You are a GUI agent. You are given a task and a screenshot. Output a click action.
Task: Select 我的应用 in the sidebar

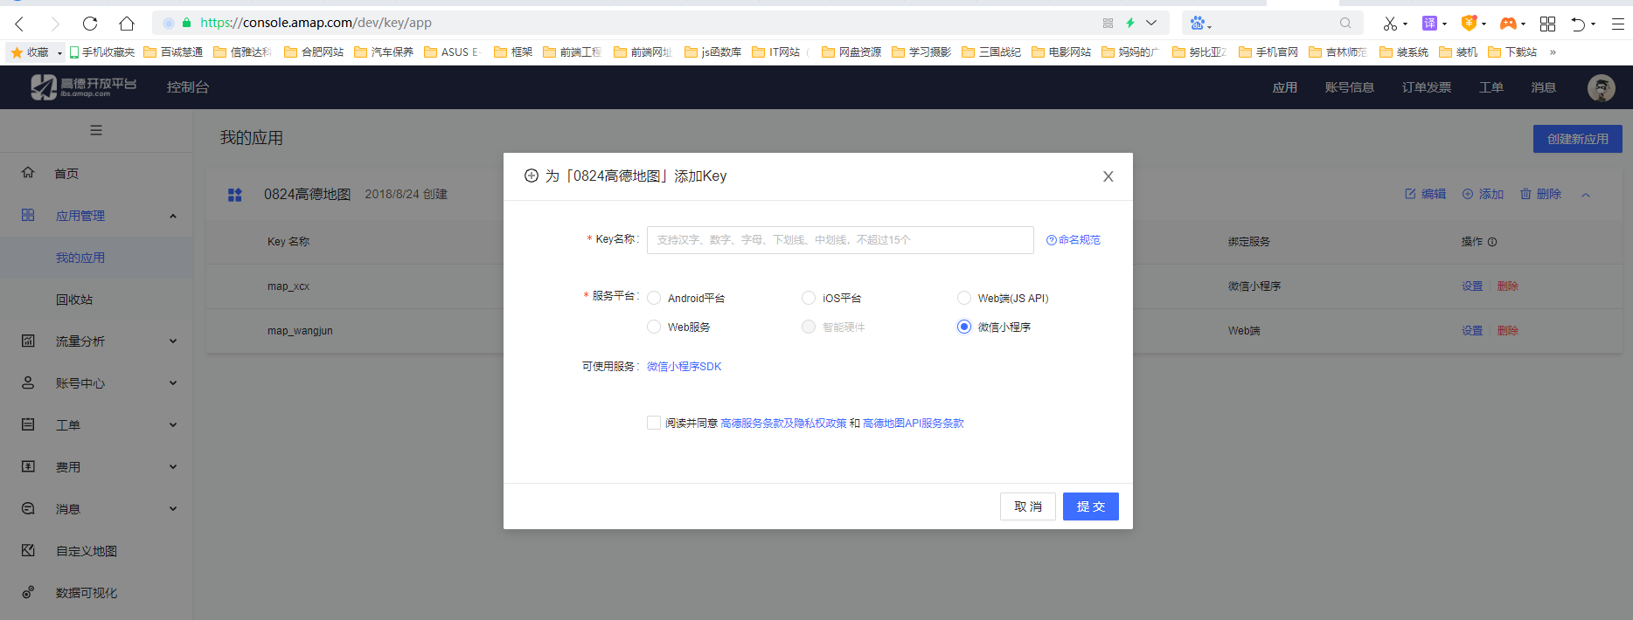coord(80,258)
